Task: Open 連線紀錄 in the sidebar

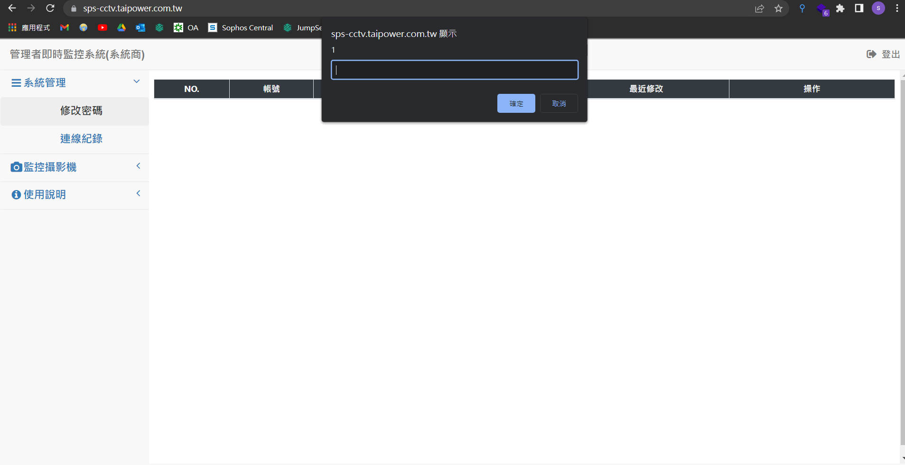Action: 81,138
